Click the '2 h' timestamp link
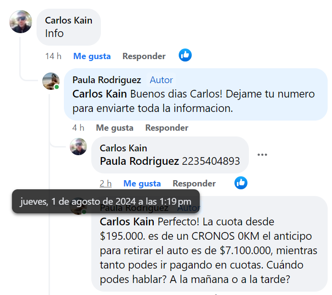332x295 pixels. coord(106,184)
